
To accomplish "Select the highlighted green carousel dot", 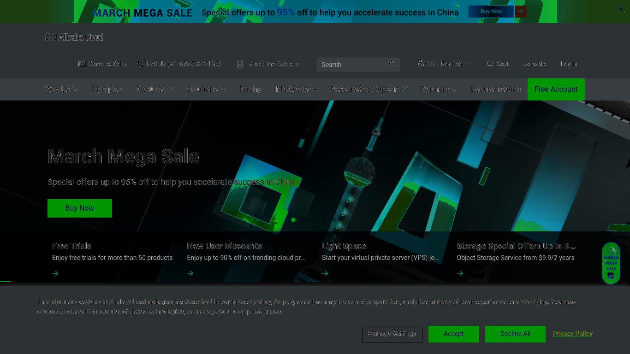I will (293, 220).
